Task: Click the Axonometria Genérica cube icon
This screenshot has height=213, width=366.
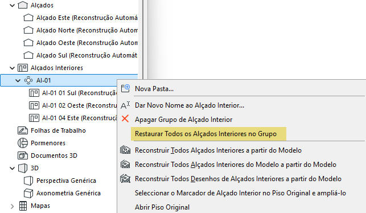Action: coord(28,193)
